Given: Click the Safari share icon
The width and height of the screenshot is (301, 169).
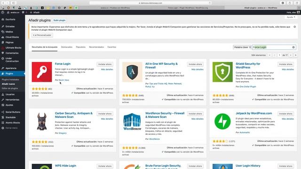Looking at the screenshot, I should click(290, 3).
